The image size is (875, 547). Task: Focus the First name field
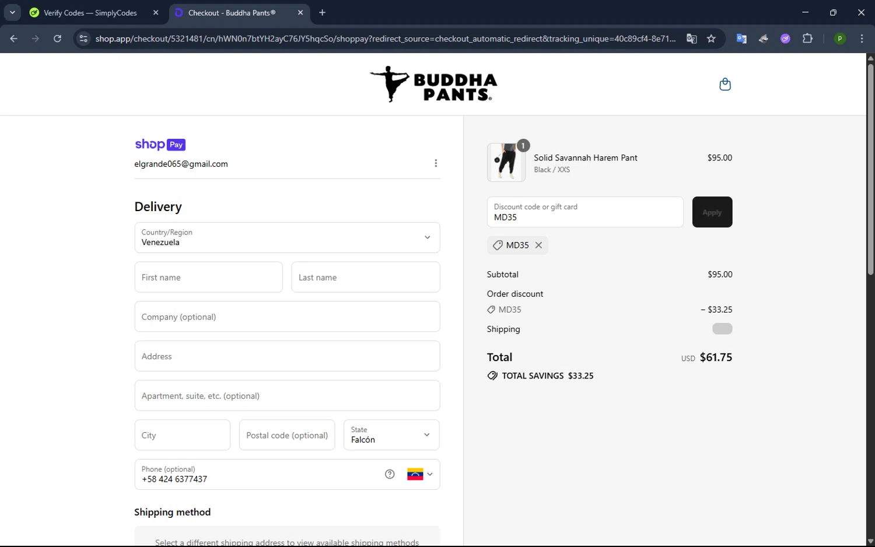pos(209,277)
